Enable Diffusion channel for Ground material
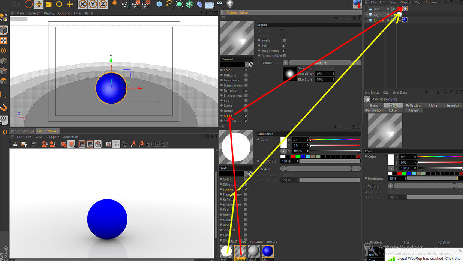The image size is (463, 261). [246, 75]
